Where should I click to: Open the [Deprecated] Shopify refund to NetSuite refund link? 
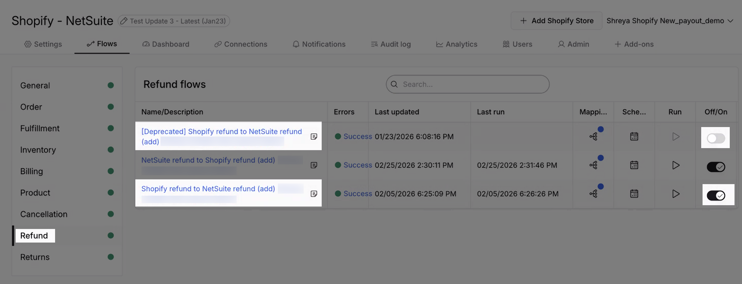coord(221,137)
